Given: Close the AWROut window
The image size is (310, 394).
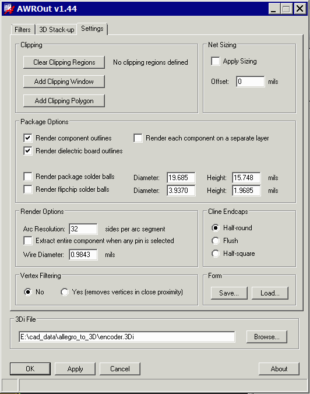Looking at the screenshot, I should tap(300, 9).
